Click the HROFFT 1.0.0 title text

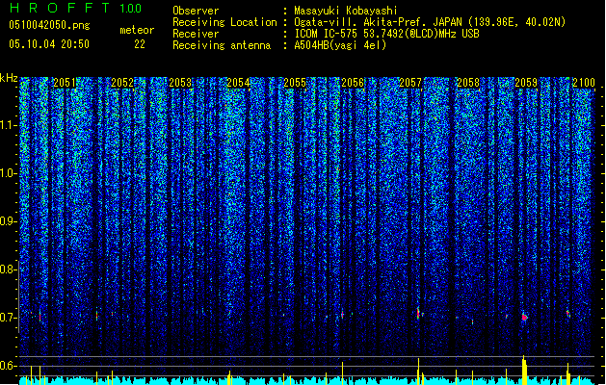pyautogui.click(x=75, y=8)
